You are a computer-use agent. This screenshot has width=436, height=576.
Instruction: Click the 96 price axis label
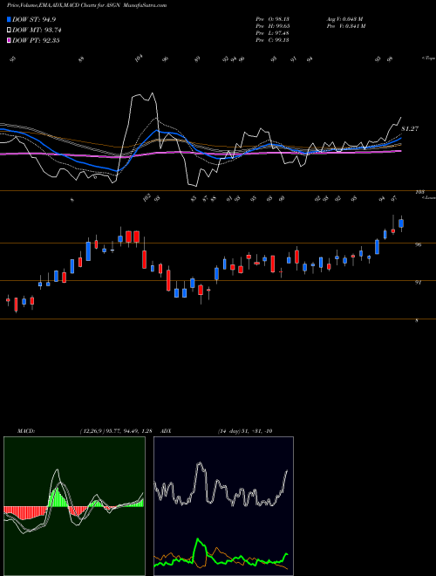418,244
